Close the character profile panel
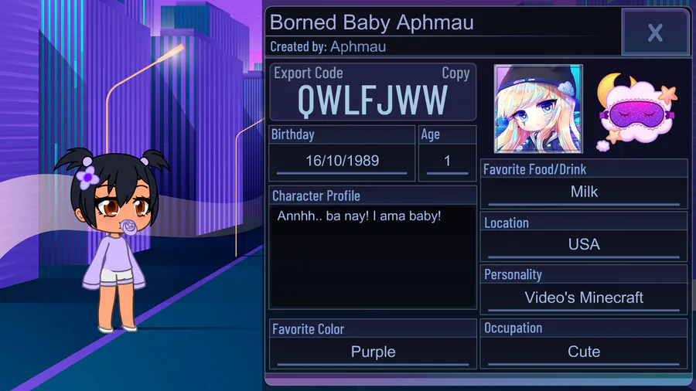 coord(655,32)
